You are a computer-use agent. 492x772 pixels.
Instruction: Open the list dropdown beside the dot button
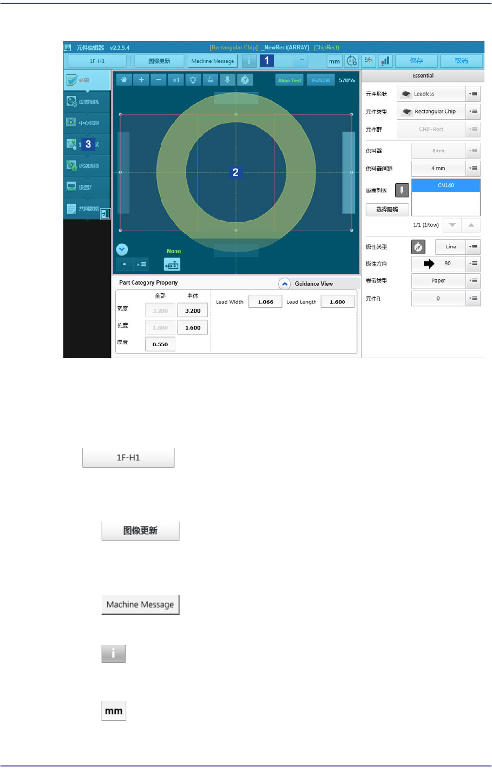[141, 265]
